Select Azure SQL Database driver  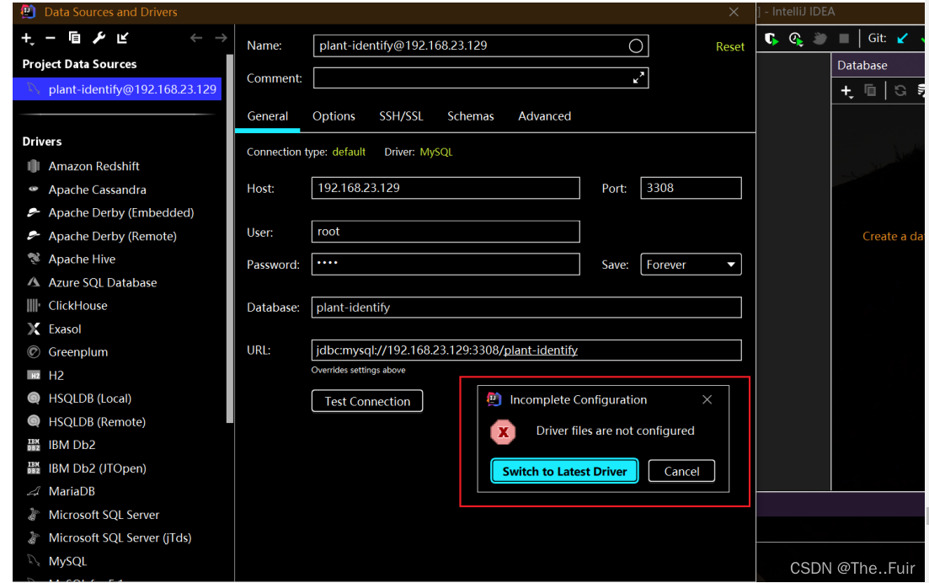(103, 282)
